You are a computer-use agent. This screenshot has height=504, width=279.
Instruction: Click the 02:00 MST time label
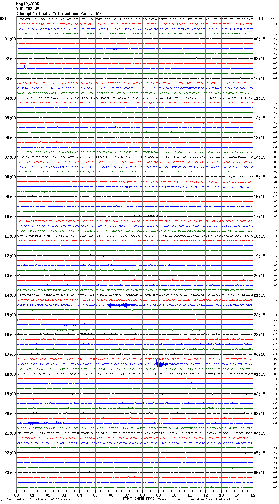click(10, 59)
